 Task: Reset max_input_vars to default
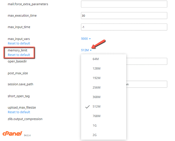[x=19, y=43]
